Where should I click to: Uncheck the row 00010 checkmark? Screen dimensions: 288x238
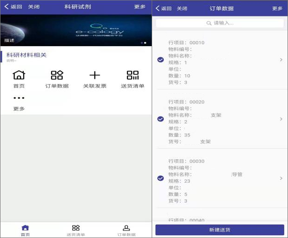click(x=161, y=60)
